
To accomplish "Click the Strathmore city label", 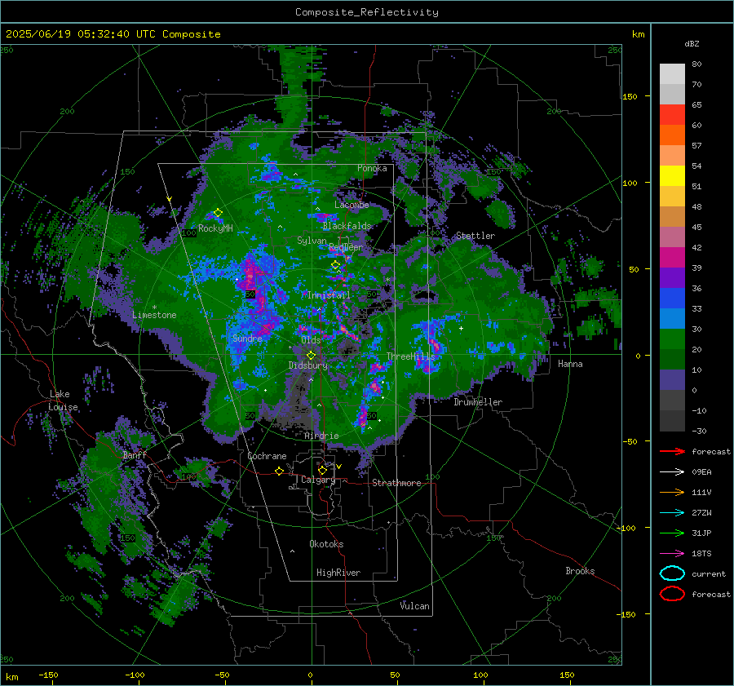I will click(x=396, y=483).
